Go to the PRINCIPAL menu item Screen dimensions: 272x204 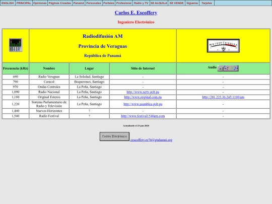[x=24, y=3]
